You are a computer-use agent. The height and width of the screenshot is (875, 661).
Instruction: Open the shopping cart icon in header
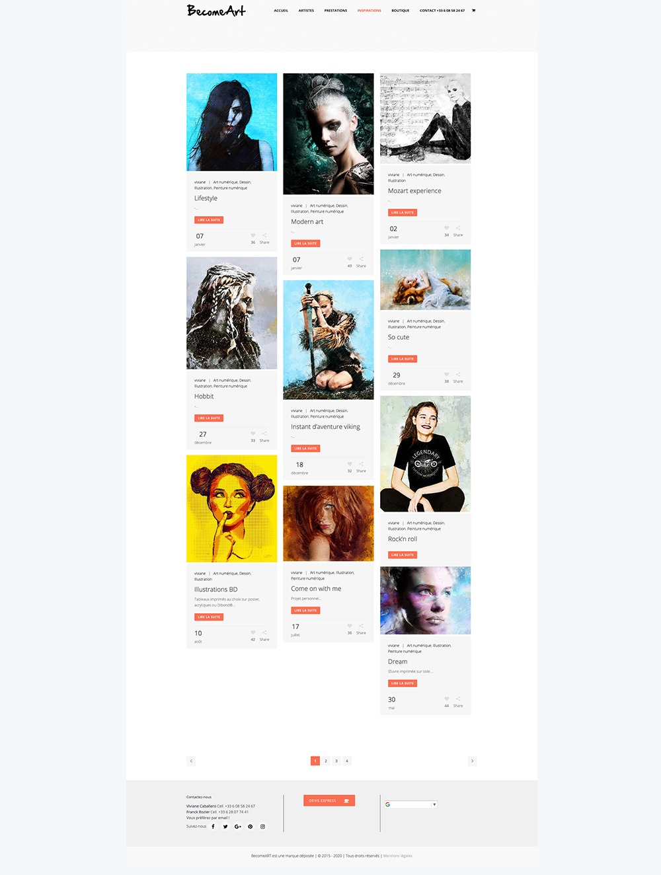(473, 11)
